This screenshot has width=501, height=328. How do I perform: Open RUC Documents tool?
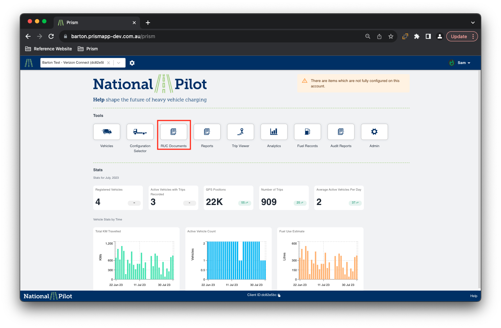tap(173, 132)
